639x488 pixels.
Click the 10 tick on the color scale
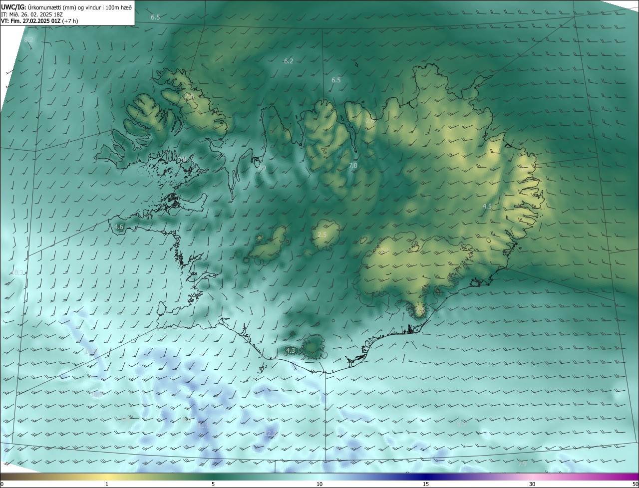coord(319,484)
